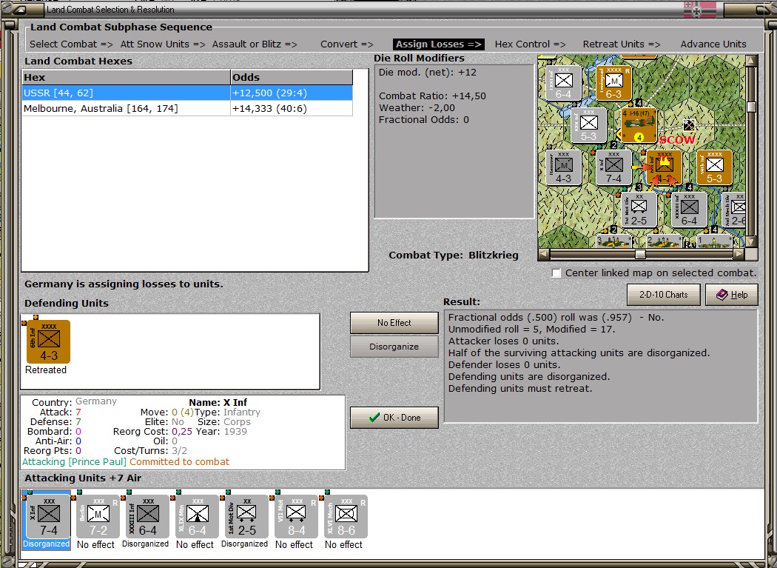Click the map vertical scrollbar thumb

[x=751, y=107]
